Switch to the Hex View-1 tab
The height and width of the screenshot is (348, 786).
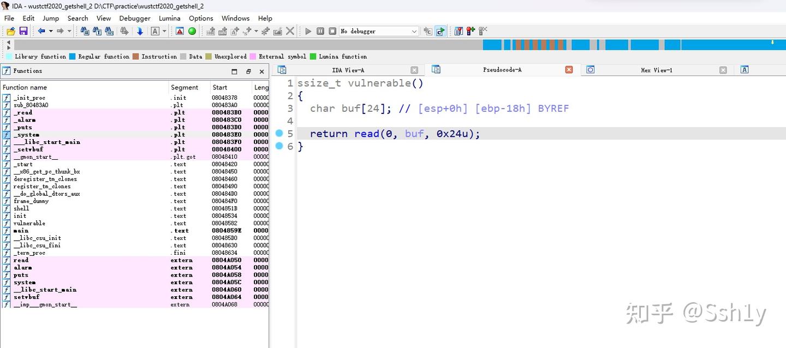tap(656, 70)
